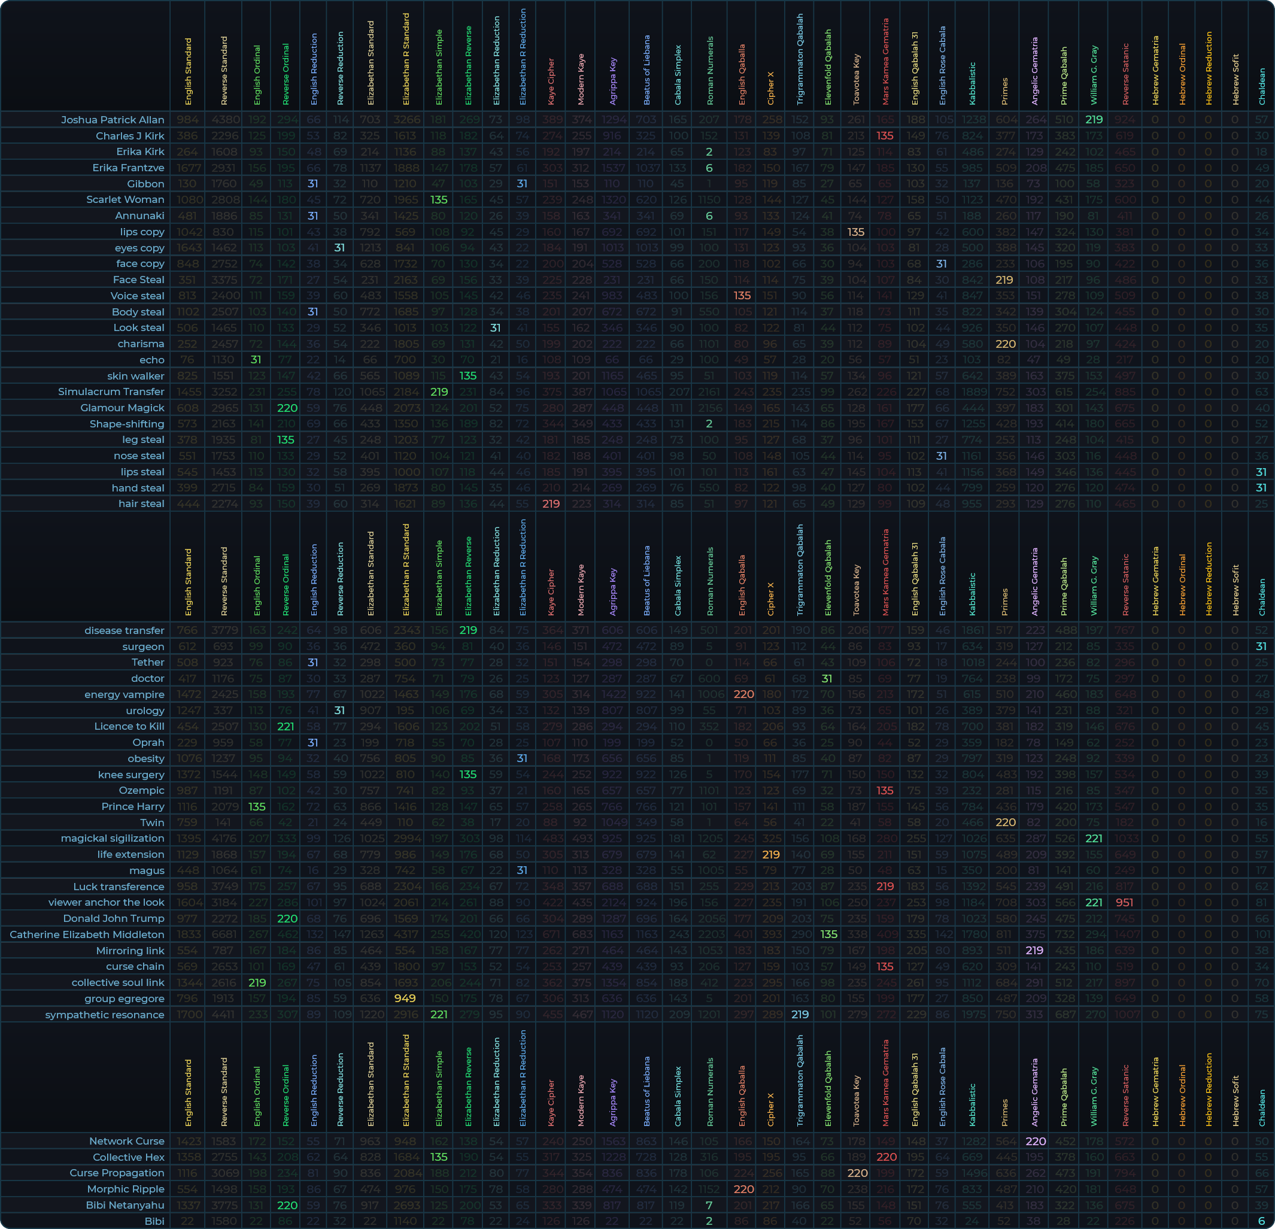This screenshot has width=1275, height=1229.
Task: Click the 'Roman Numerals' header in top table
Action: point(709,71)
